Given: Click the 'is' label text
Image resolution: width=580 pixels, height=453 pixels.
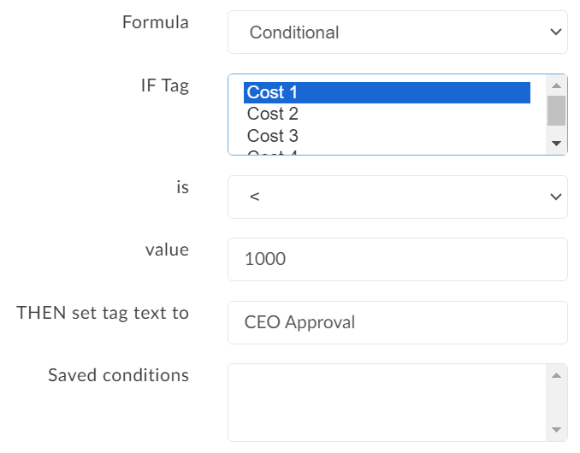Looking at the screenshot, I should pos(182,187).
